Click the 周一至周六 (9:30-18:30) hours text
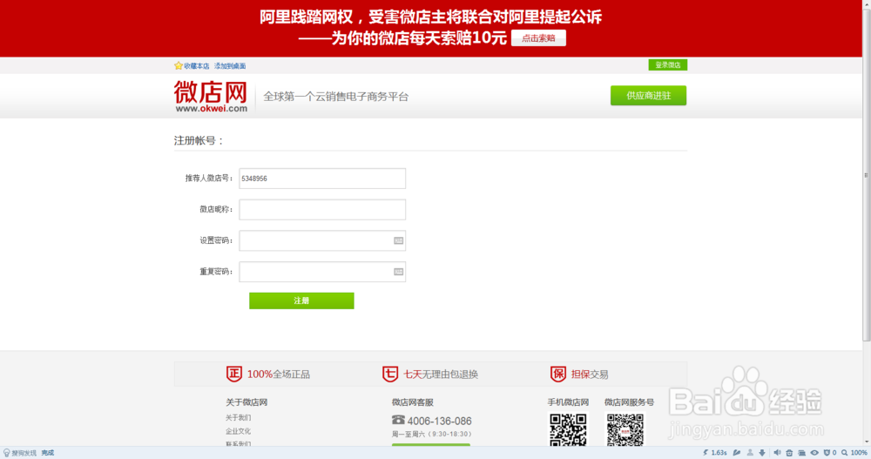The width and height of the screenshot is (871, 459). tap(432, 434)
